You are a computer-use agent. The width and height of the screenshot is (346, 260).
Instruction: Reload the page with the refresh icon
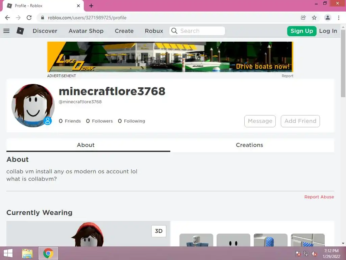[29, 18]
